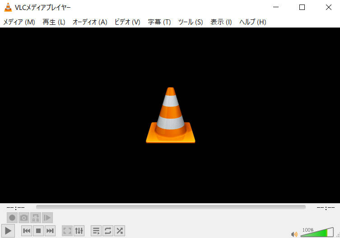Viewport: 340px width, 238px height.
Task: Open the 表示 (I) menu
Action: [221, 22]
